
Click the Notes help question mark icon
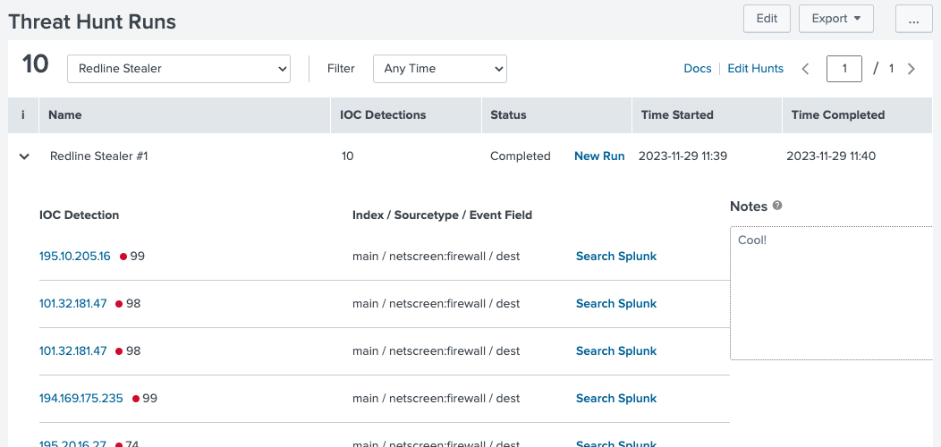pyautogui.click(x=777, y=206)
